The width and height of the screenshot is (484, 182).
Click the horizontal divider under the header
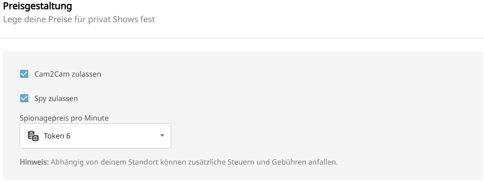[x=242, y=38]
